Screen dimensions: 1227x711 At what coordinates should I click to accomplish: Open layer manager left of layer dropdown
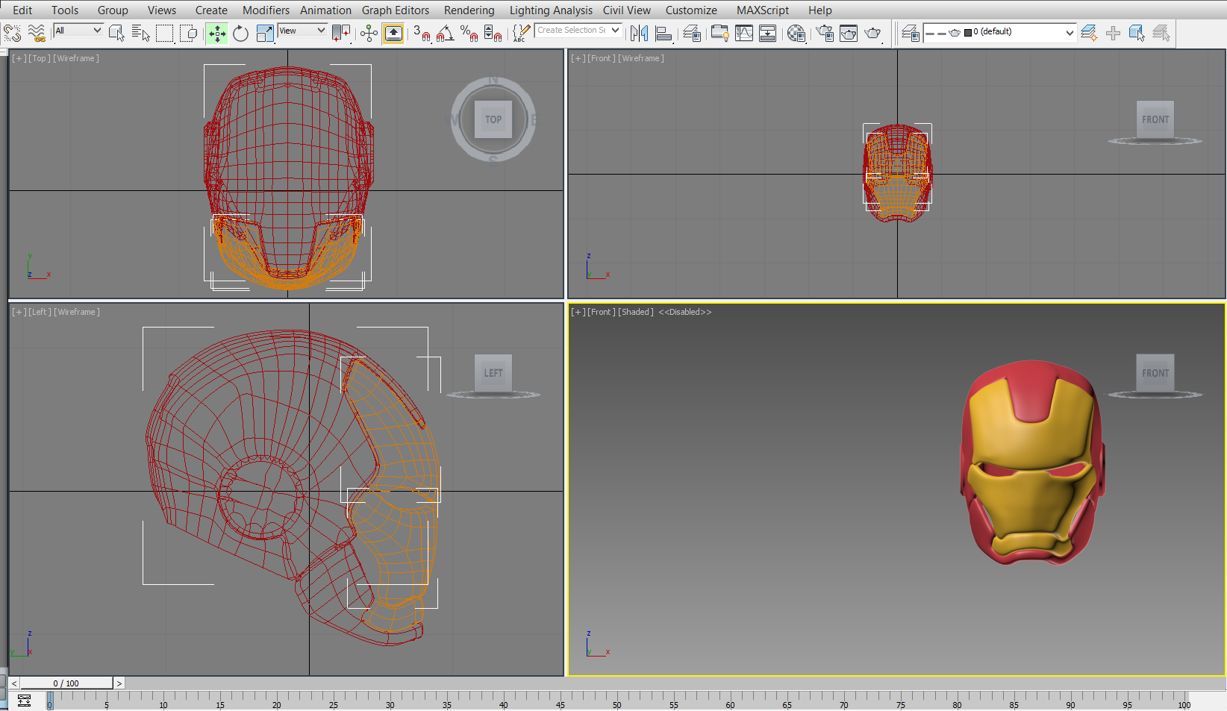pos(910,33)
